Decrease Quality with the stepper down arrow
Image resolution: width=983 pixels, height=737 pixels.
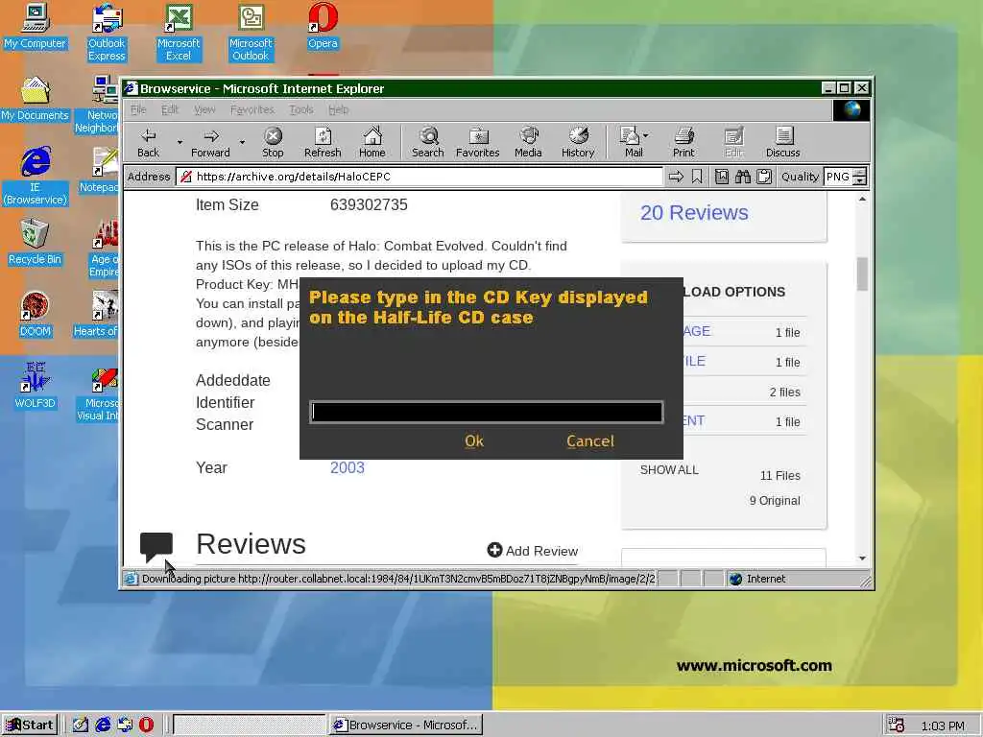[x=861, y=181]
